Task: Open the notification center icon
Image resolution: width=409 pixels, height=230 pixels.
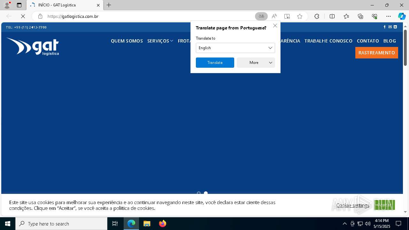Action: [x=398, y=224]
